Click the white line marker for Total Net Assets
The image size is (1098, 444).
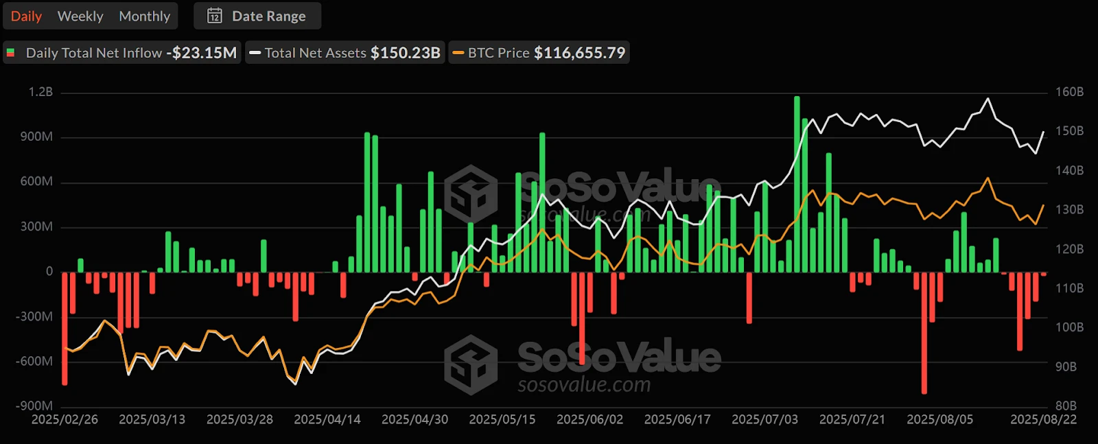[x=255, y=53]
